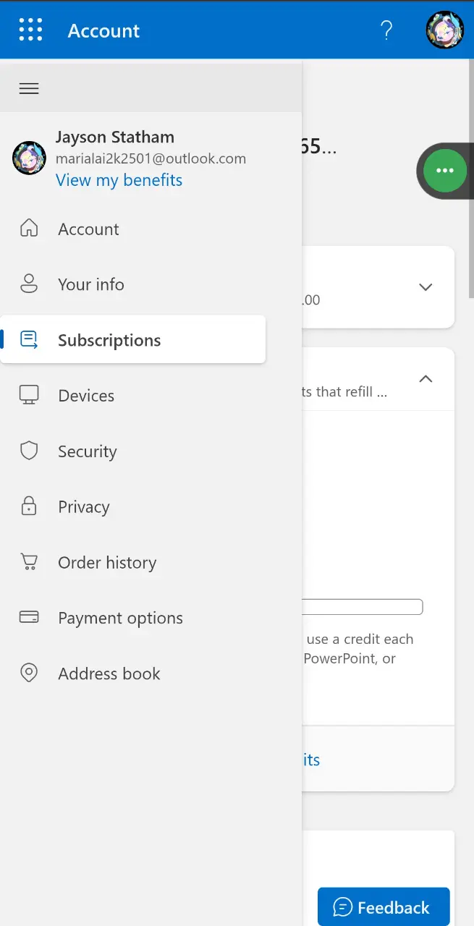The image size is (474, 926).
Task: Click the Feedback button
Action: pos(384,906)
